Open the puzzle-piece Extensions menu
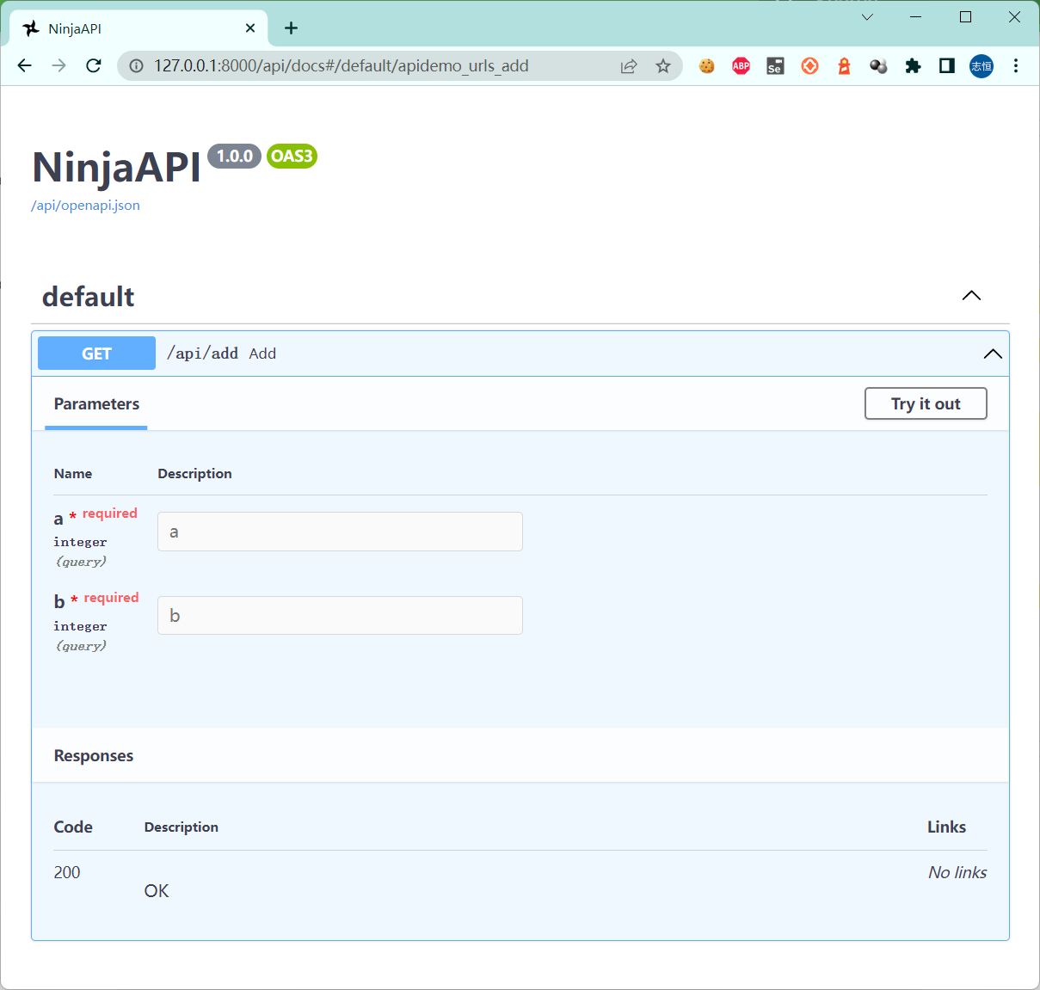The image size is (1040, 990). pyautogui.click(x=913, y=65)
